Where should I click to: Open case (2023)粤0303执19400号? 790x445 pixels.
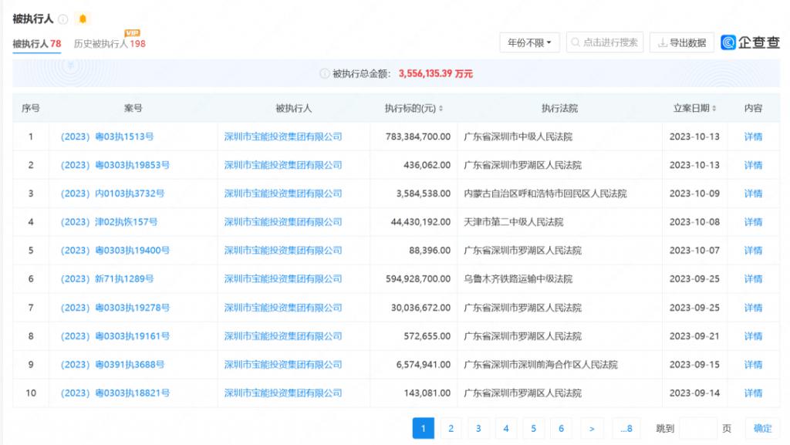point(115,251)
